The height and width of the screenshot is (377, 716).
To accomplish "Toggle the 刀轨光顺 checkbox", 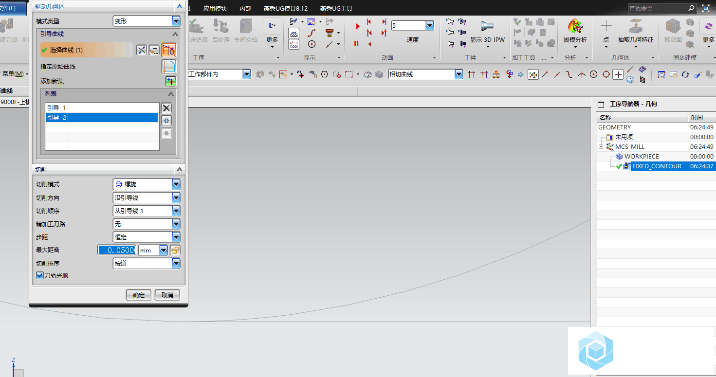I will [40, 275].
